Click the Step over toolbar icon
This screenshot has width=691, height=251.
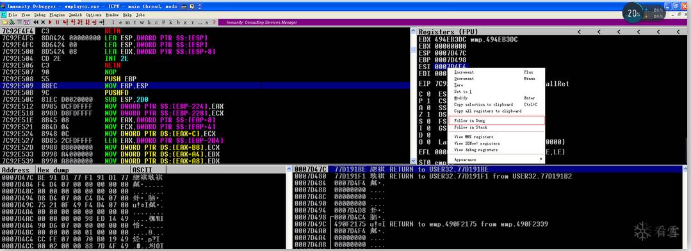73,22
